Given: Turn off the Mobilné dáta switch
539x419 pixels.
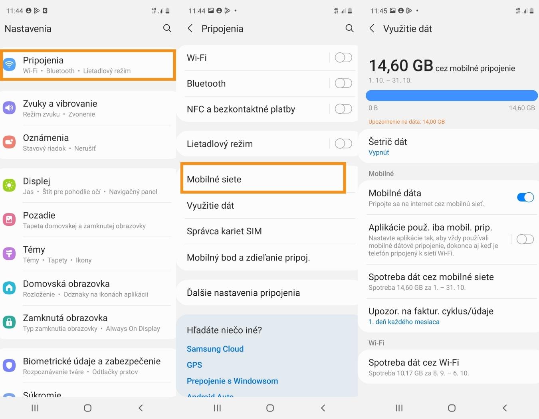Looking at the screenshot, I should click(x=525, y=197).
